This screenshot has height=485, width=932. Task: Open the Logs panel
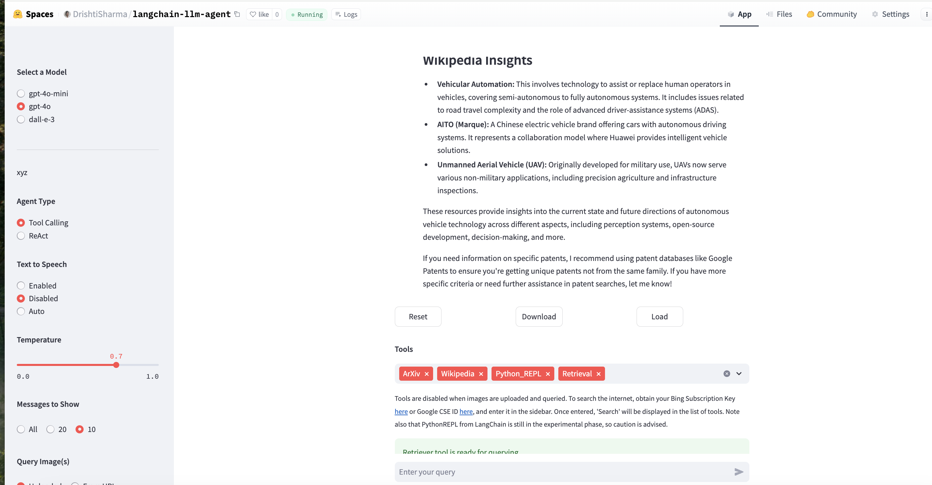click(346, 14)
